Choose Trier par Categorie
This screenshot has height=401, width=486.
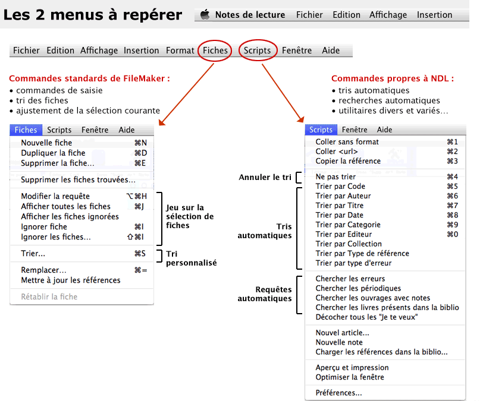tap(385, 225)
